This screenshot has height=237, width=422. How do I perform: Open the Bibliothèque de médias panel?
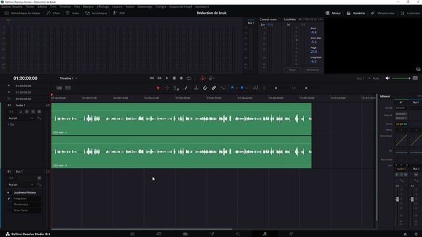pyautogui.click(x=22, y=13)
